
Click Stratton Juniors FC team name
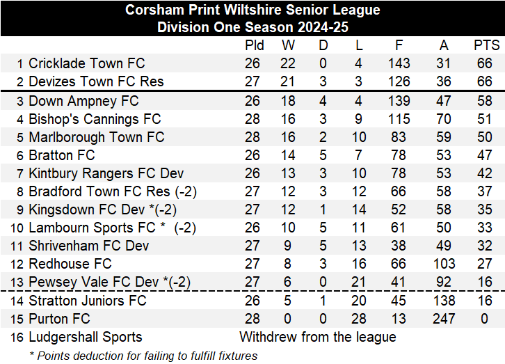coord(88,301)
